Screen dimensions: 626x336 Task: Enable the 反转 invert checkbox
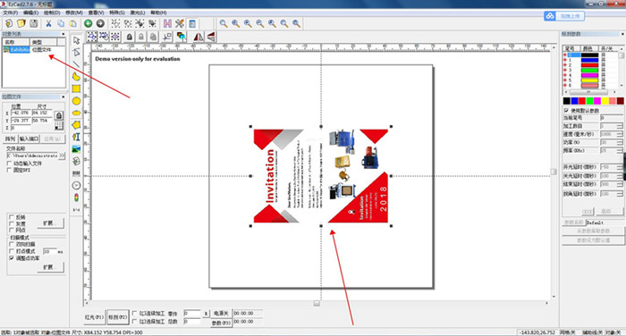coord(12,217)
